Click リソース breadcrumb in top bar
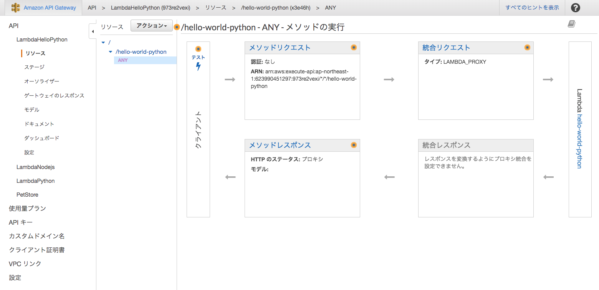 (215, 8)
